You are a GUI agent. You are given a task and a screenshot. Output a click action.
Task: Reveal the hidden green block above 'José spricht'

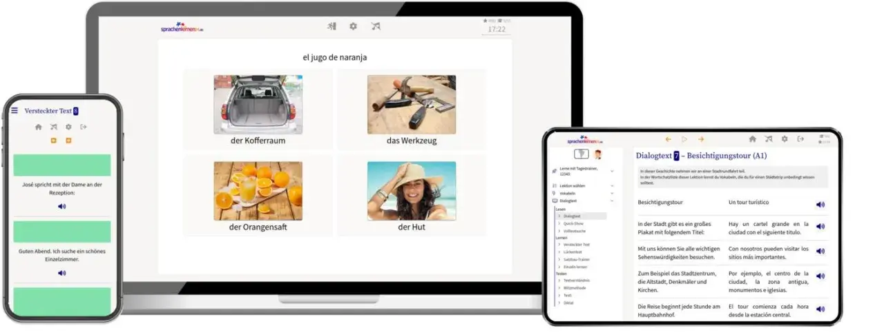click(61, 165)
